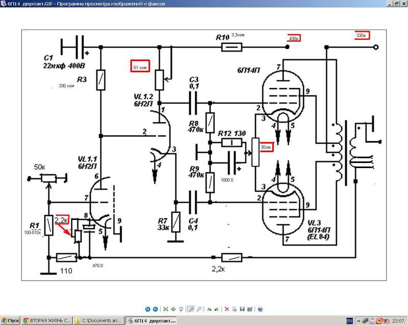The width and height of the screenshot is (408, 326).
Task: Print the schematic image
Action: tap(234, 309)
